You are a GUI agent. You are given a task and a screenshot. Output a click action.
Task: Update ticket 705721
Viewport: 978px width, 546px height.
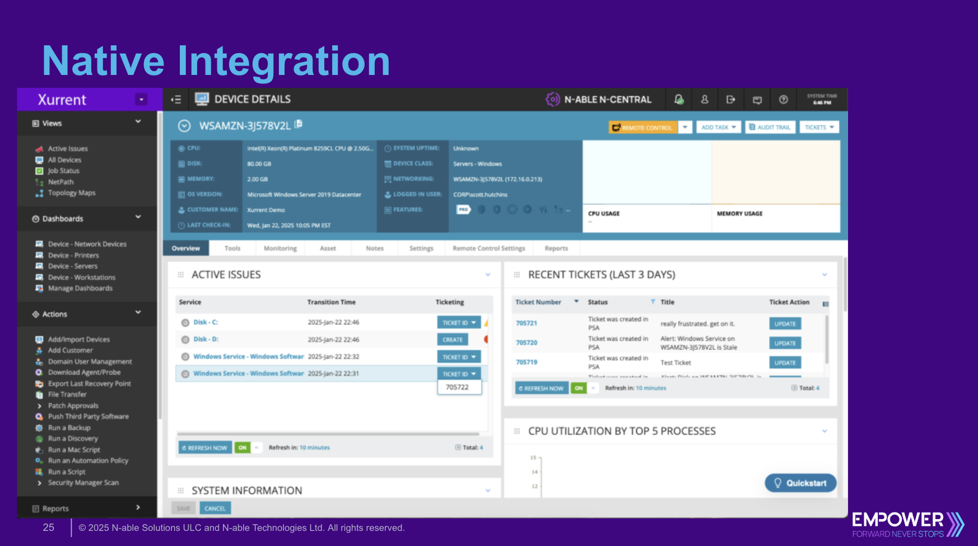pos(785,324)
